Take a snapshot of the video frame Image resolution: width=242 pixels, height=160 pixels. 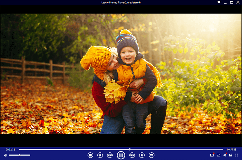click(x=219, y=155)
